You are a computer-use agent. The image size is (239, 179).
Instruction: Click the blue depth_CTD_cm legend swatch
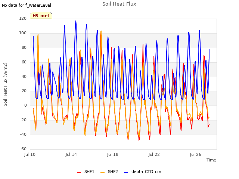pyautogui.click(x=126, y=172)
